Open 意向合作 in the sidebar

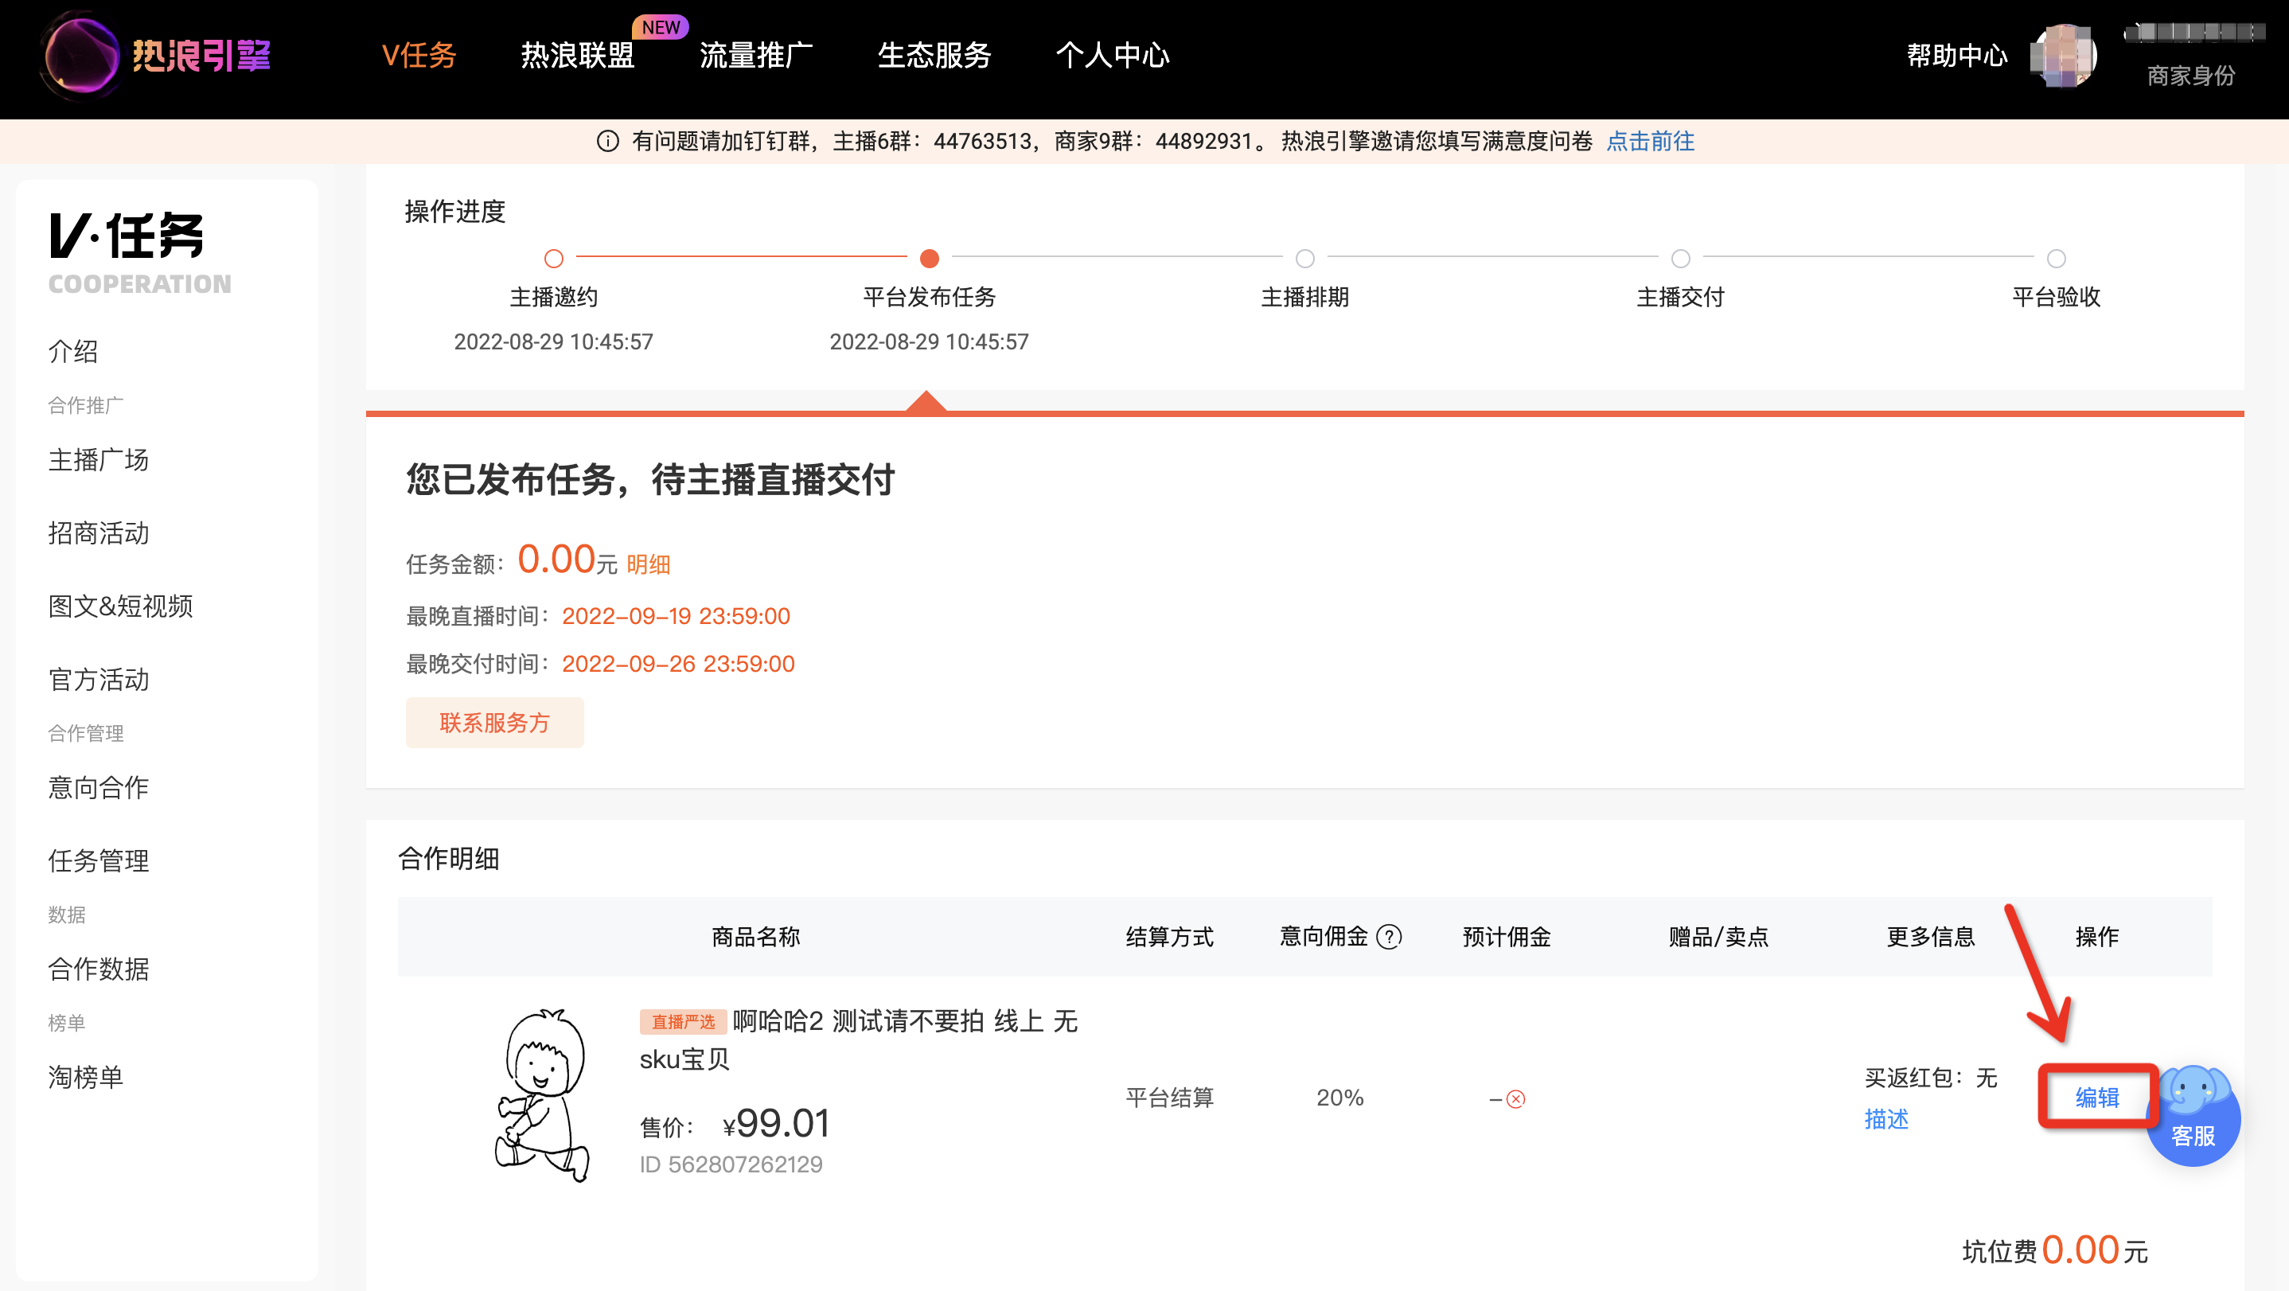pos(98,787)
